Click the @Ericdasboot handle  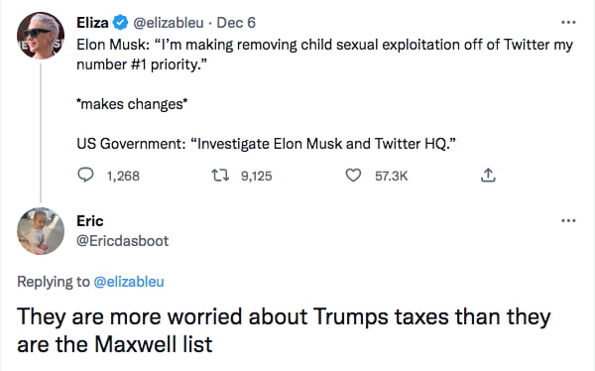click(123, 241)
